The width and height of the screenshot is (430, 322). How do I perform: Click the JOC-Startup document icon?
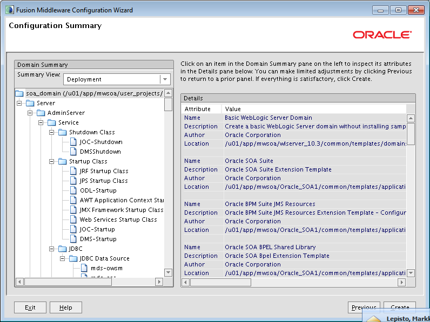[x=73, y=229]
